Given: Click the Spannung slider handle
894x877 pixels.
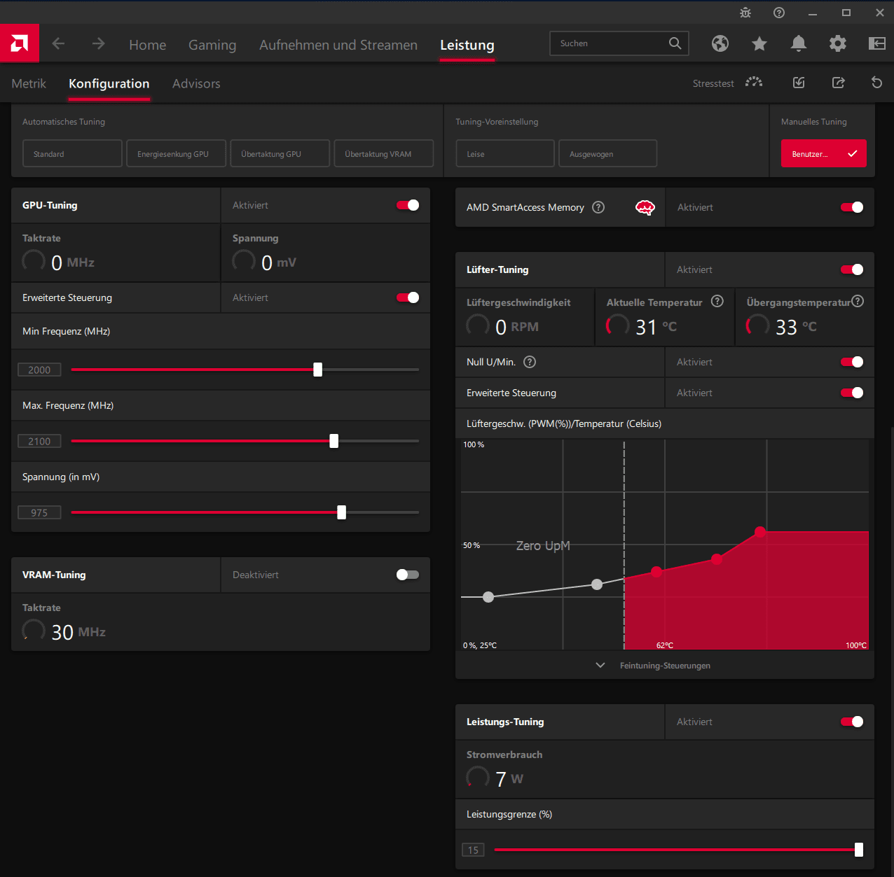Looking at the screenshot, I should (342, 512).
